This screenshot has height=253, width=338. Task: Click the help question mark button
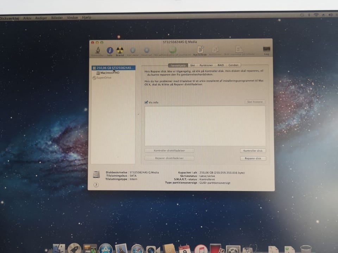tap(96, 185)
